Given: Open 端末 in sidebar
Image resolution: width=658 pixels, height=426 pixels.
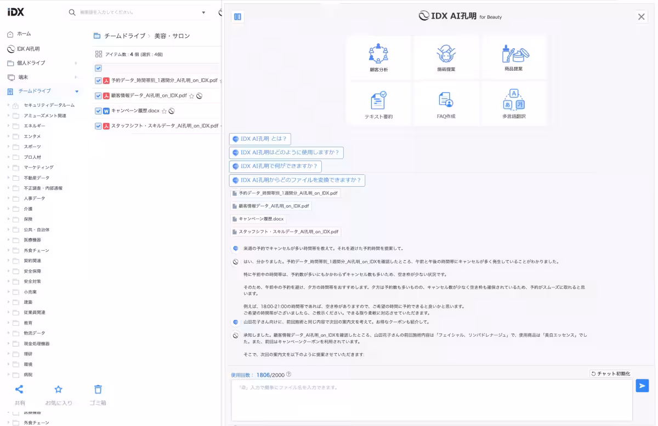Looking at the screenshot, I should 18,77.
